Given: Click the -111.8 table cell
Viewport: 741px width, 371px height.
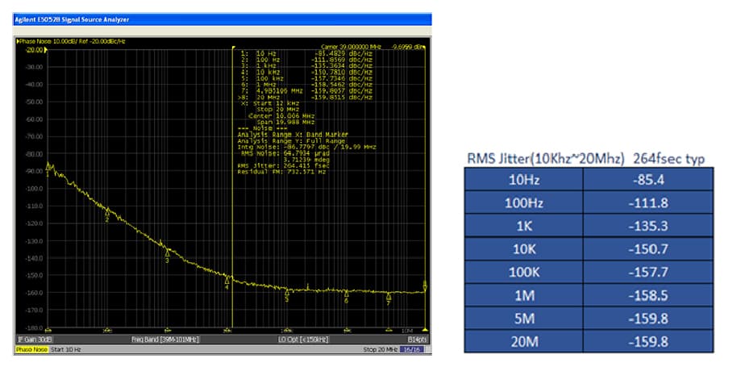Looking at the screenshot, I should (648, 202).
